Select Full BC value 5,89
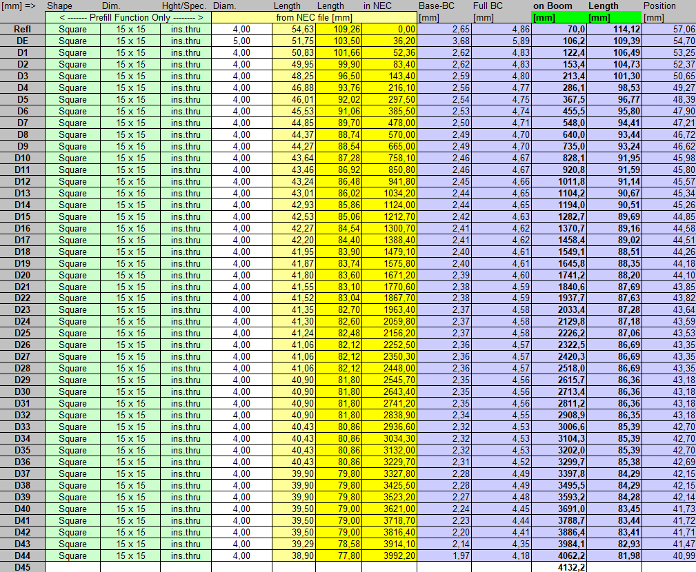Viewport: 696px width, 572px height. click(501, 41)
